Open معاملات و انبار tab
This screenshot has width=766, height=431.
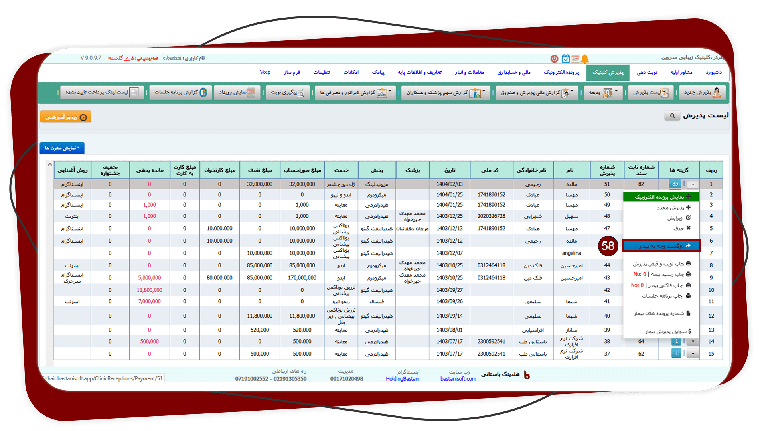pos(469,73)
